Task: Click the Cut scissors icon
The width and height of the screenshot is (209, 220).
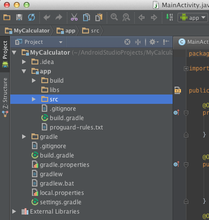Action: coord(74,17)
